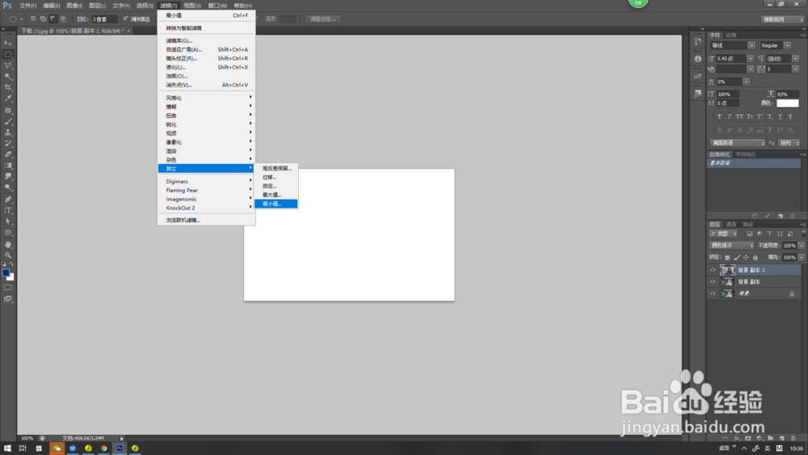The image size is (808, 455).
Task: Choose 最小值... in the 其它 submenu
Action: tap(276, 204)
